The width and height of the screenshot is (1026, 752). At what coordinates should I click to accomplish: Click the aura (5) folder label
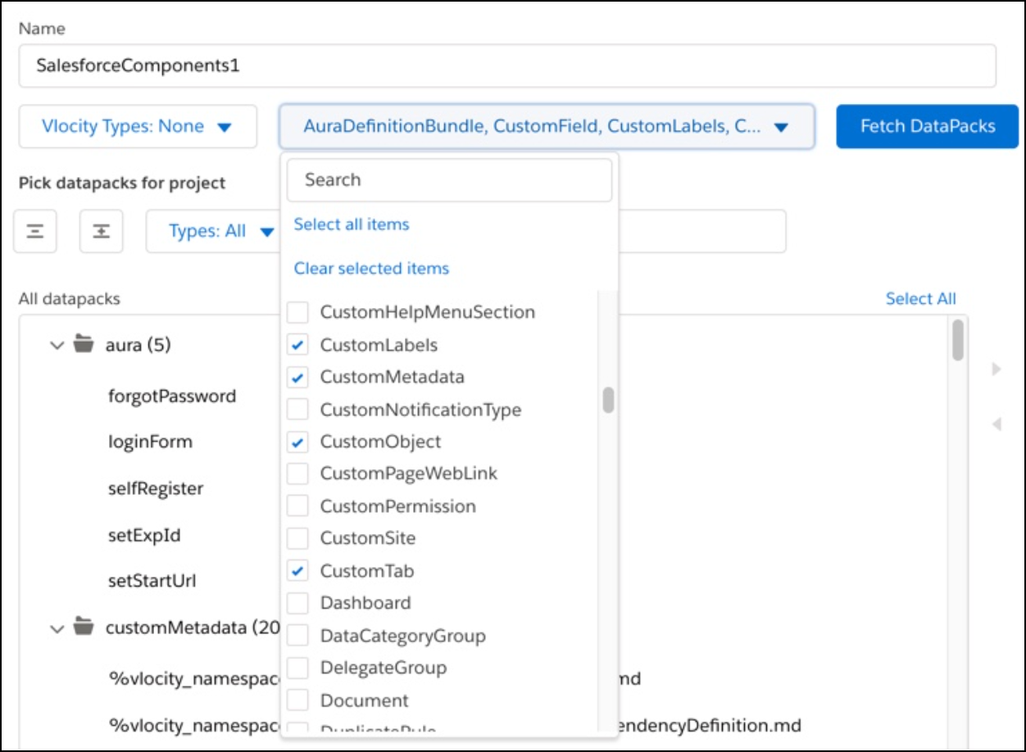138,345
